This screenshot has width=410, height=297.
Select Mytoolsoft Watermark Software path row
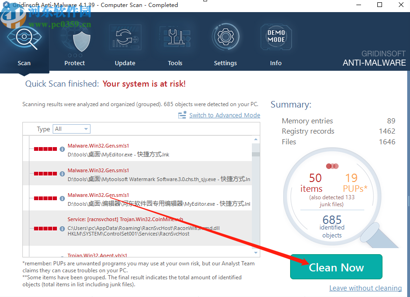pos(159,179)
